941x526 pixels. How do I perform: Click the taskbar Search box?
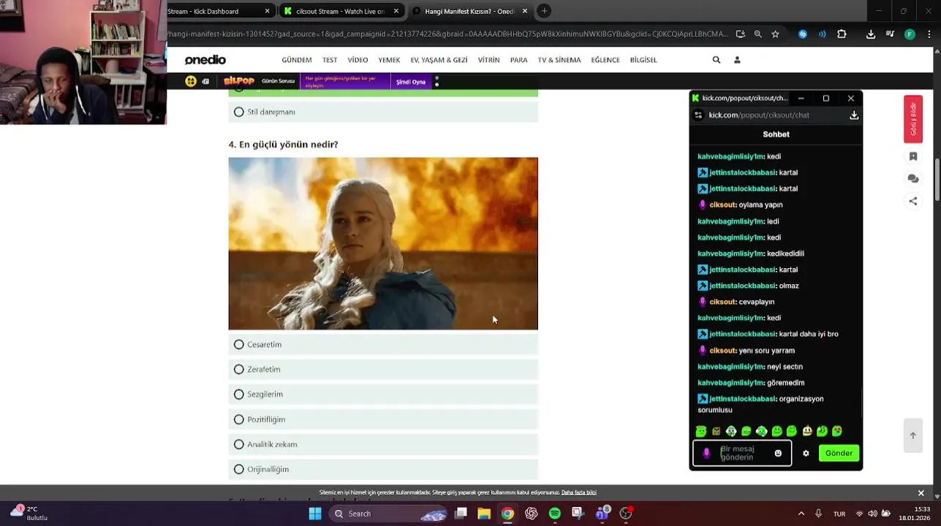pyautogui.click(x=388, y=514)
